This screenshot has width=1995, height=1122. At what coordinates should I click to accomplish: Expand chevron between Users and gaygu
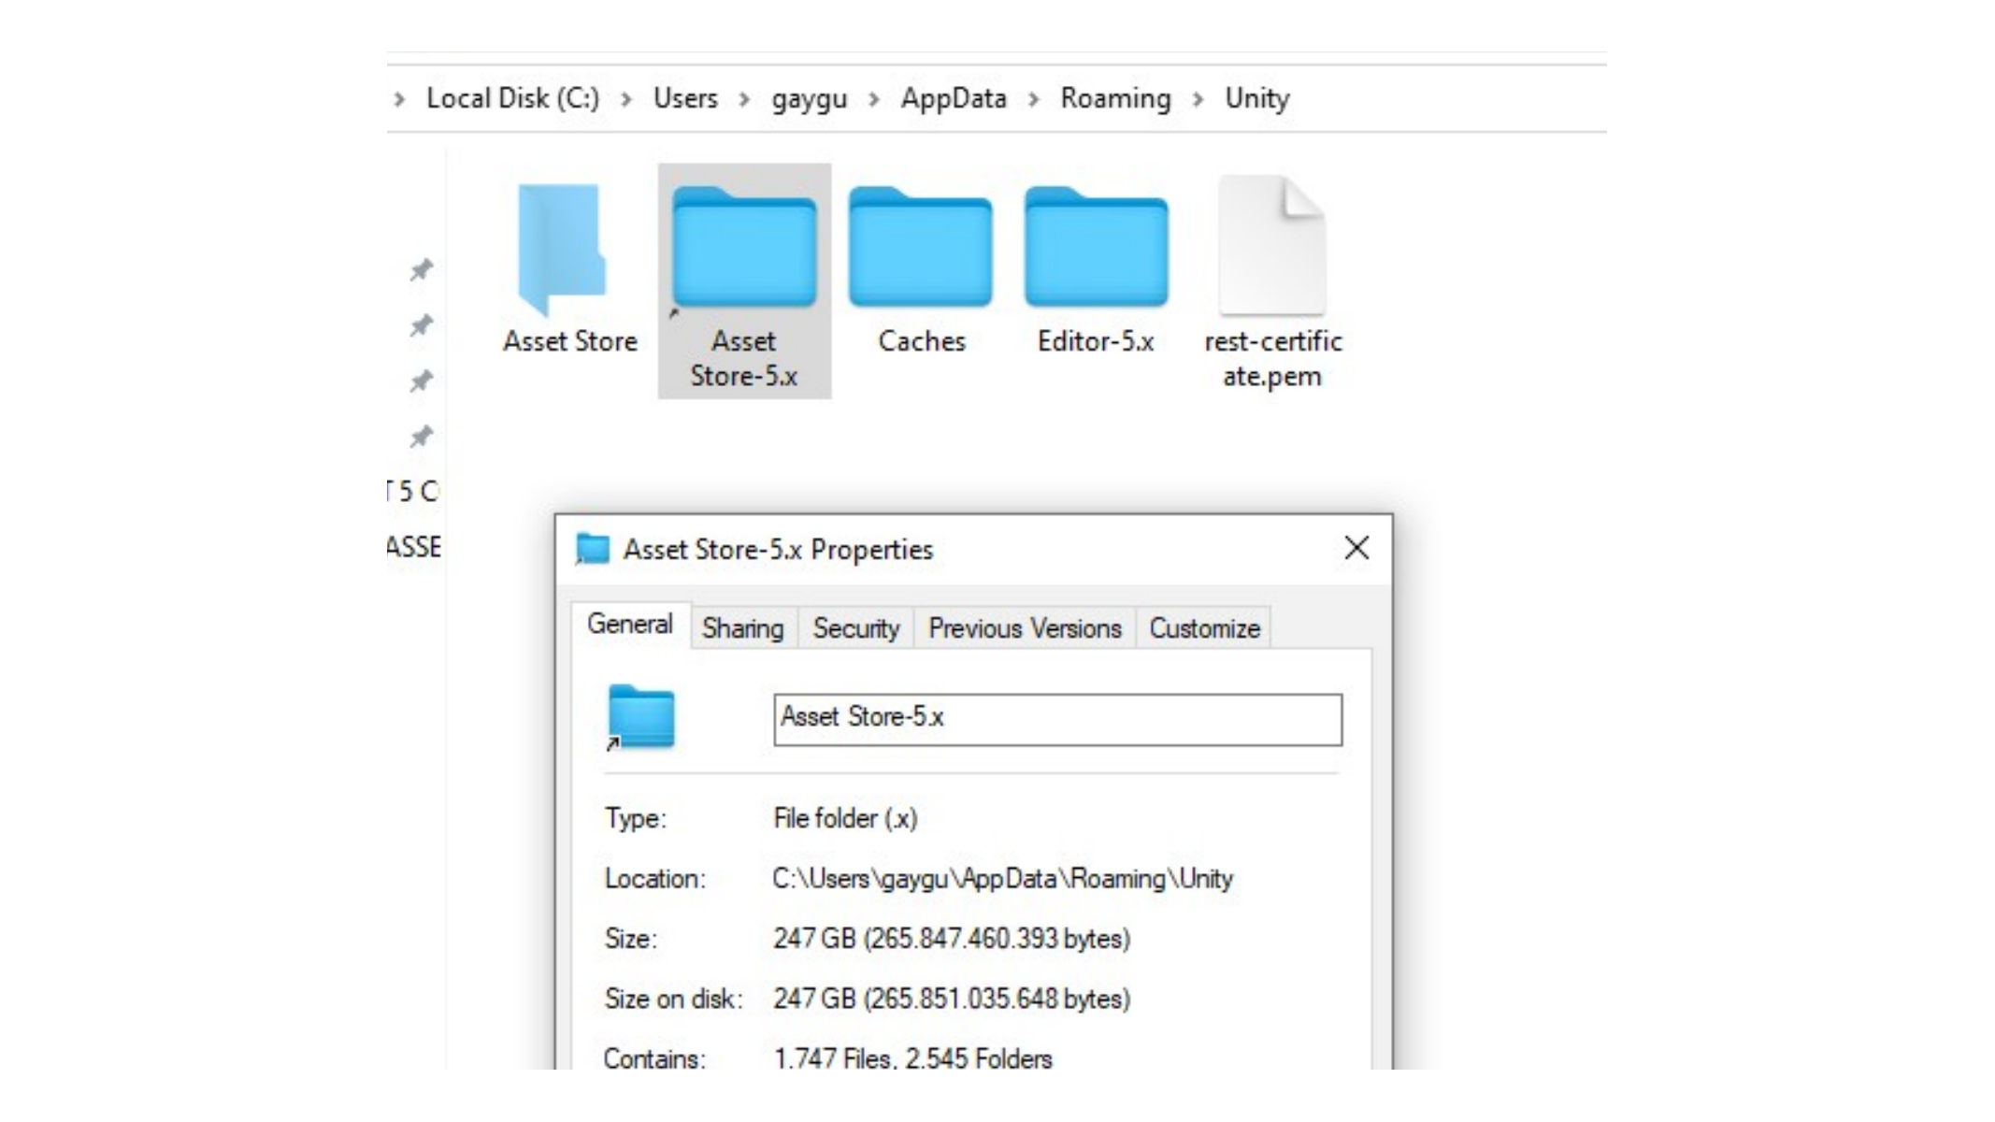[744, 99]
